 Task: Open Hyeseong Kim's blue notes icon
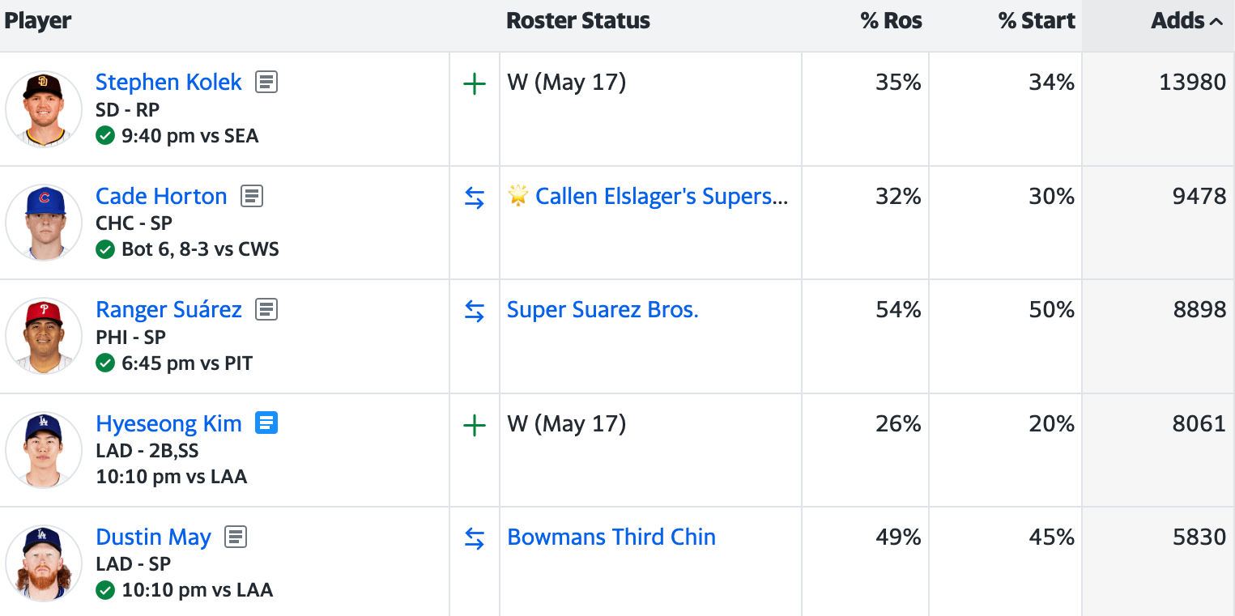tap(266, 423)
